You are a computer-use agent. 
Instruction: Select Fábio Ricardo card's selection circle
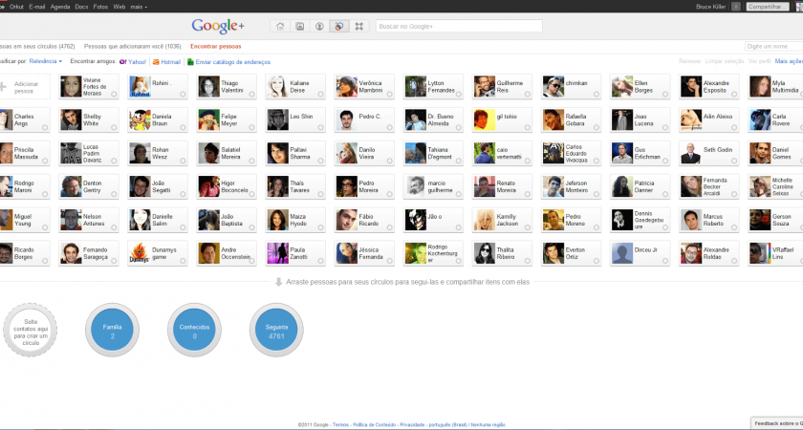coord(390,227)
